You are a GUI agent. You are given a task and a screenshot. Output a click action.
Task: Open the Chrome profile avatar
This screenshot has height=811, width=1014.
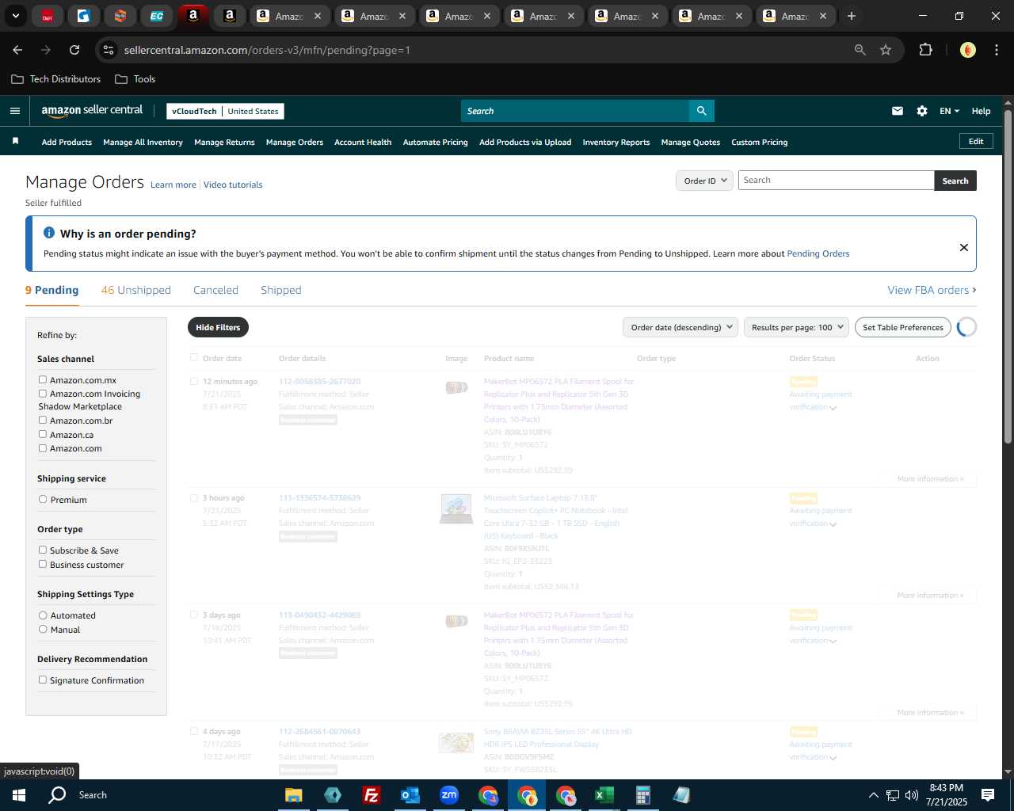968,50
